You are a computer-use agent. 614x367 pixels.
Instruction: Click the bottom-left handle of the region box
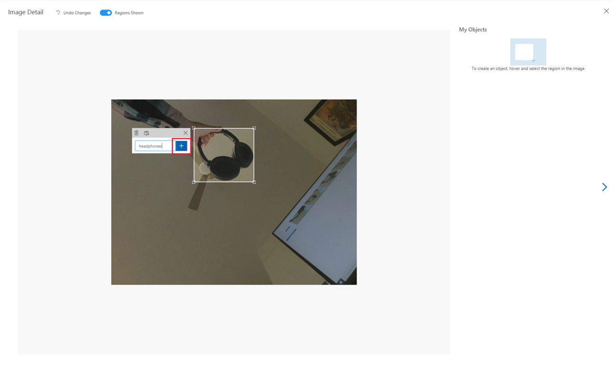click(x=194, y=182)
